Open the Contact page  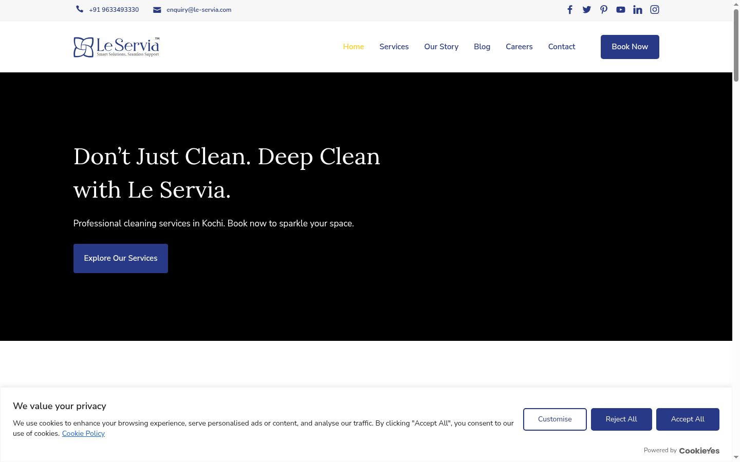point(562,47)
